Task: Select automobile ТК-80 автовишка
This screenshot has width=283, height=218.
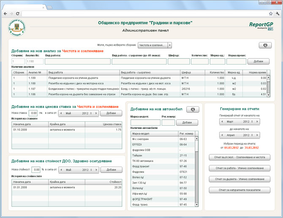Action: coord(163,161)
